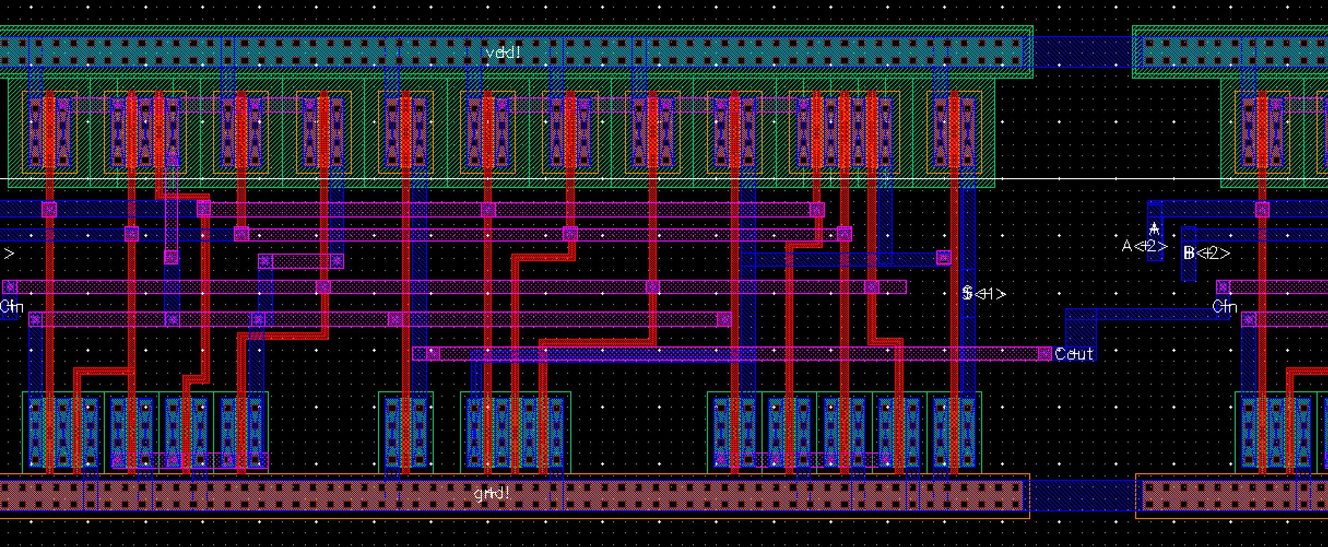Image resolution: width=1328 pixels, height=547 pixels.
Task: Click the B<2> pin label
Action: click(1207, 253)
